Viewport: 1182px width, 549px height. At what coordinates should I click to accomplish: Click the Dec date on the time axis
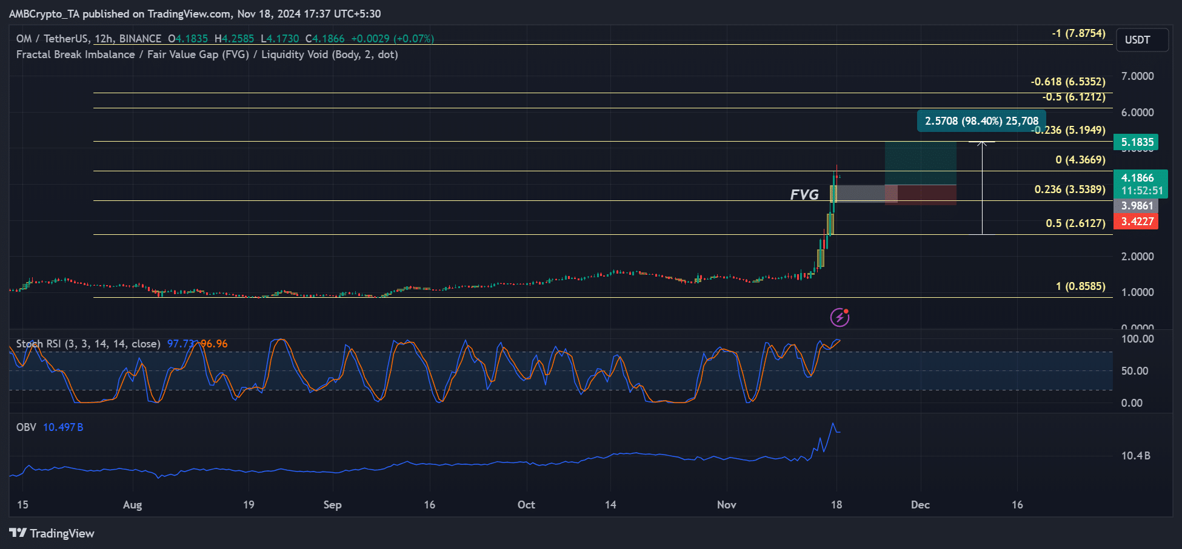pos(920,505)
